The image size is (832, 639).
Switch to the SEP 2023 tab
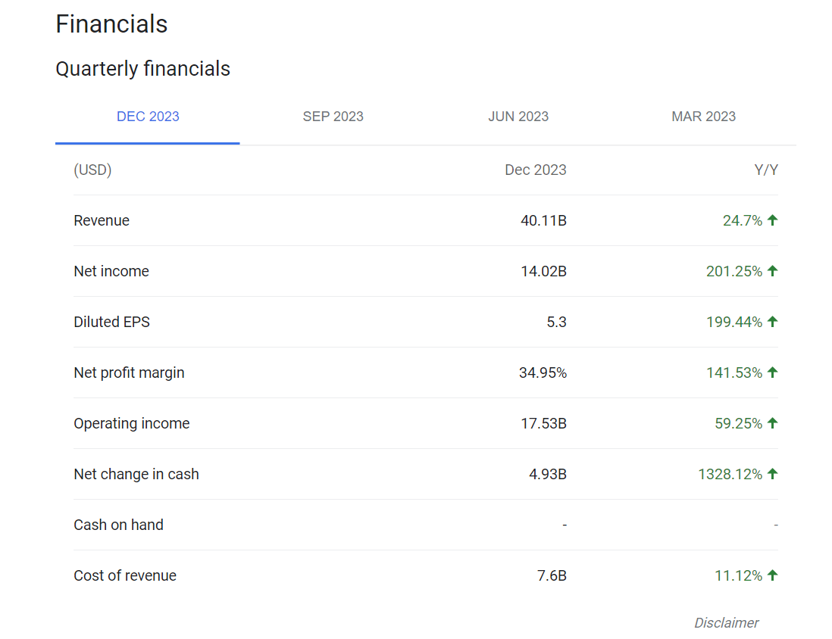(333, 117)
